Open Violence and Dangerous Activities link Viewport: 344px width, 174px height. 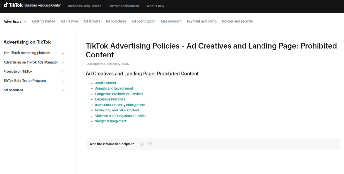[x=120, y=116]
